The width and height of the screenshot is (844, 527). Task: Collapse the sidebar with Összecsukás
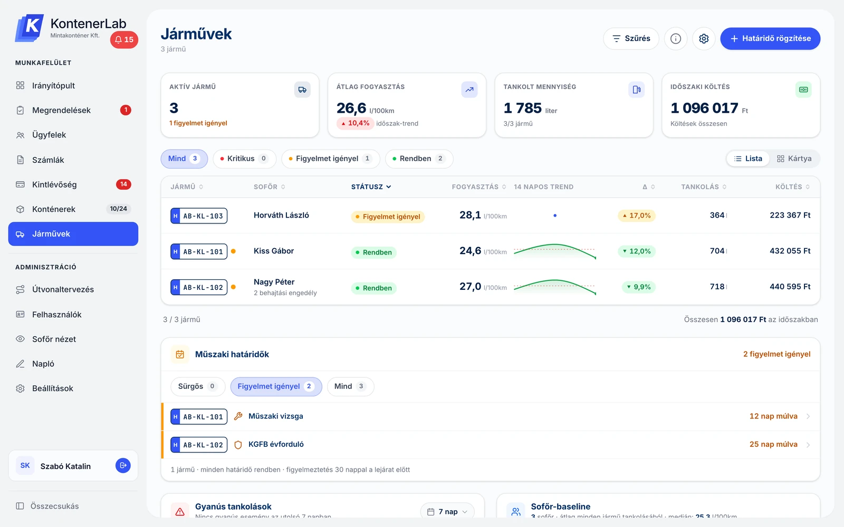(47, 506)
